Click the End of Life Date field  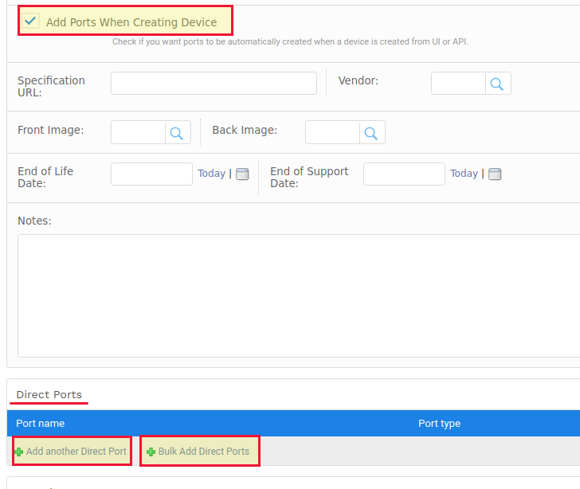151,174
